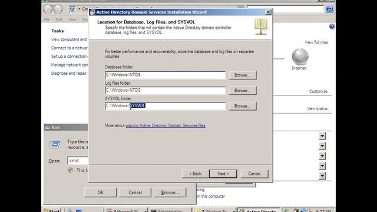
Task: Click Next in the wizard
Action: [x=223, y=174]
